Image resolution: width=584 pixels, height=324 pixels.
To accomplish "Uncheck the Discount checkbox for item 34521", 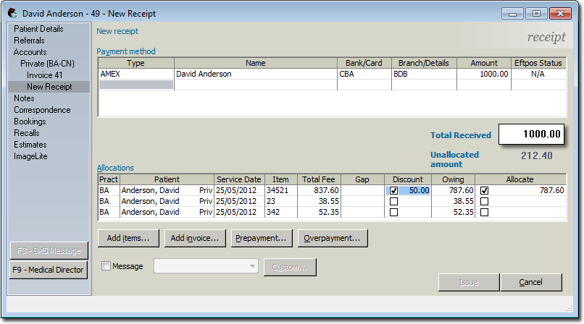I will point(393,190).
